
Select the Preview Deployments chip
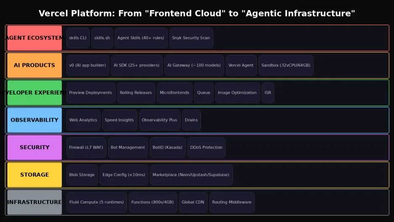click(x=91, y=92)
